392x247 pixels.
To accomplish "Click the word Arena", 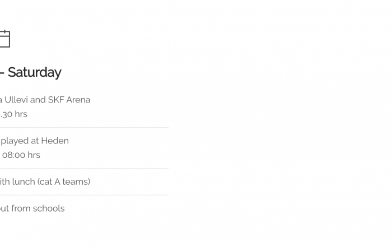I will pyautogui.click(x=78, y=100).
